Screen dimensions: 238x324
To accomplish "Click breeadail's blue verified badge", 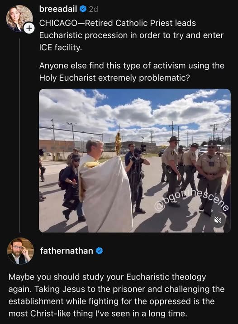I will (x=83, y=9).
